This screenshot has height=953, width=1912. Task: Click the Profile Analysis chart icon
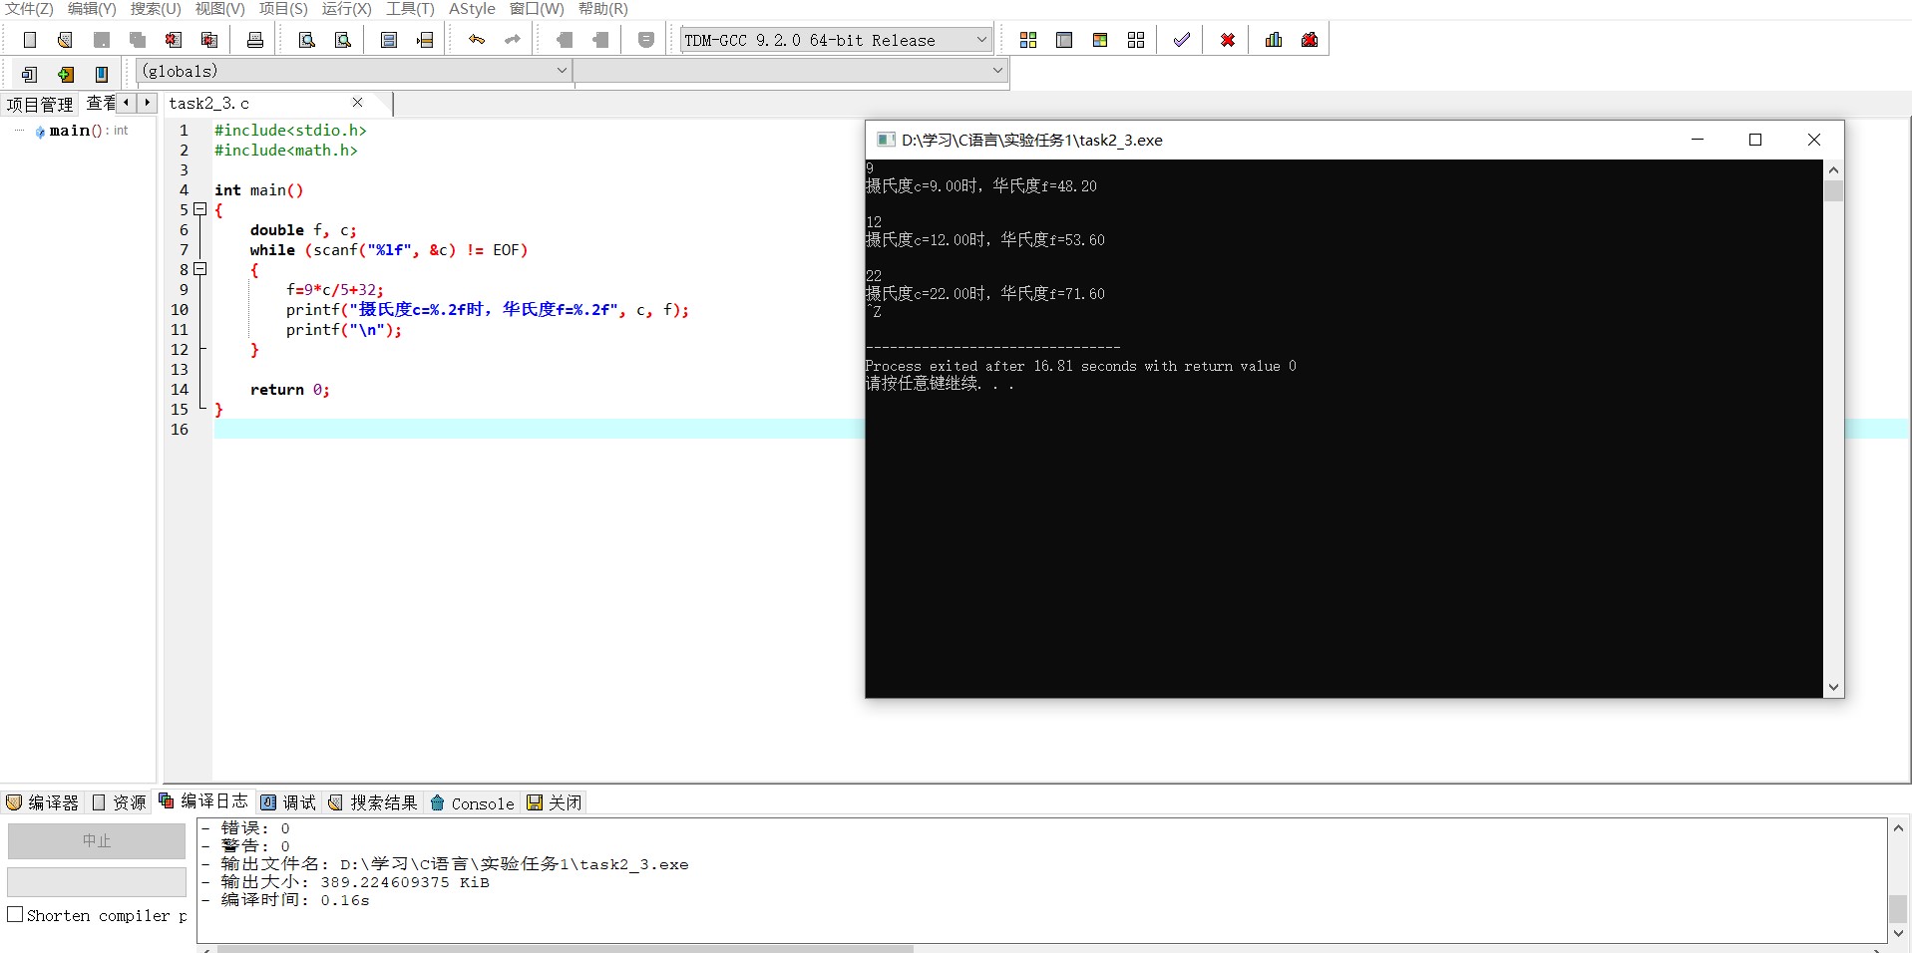click(1274, 40)
